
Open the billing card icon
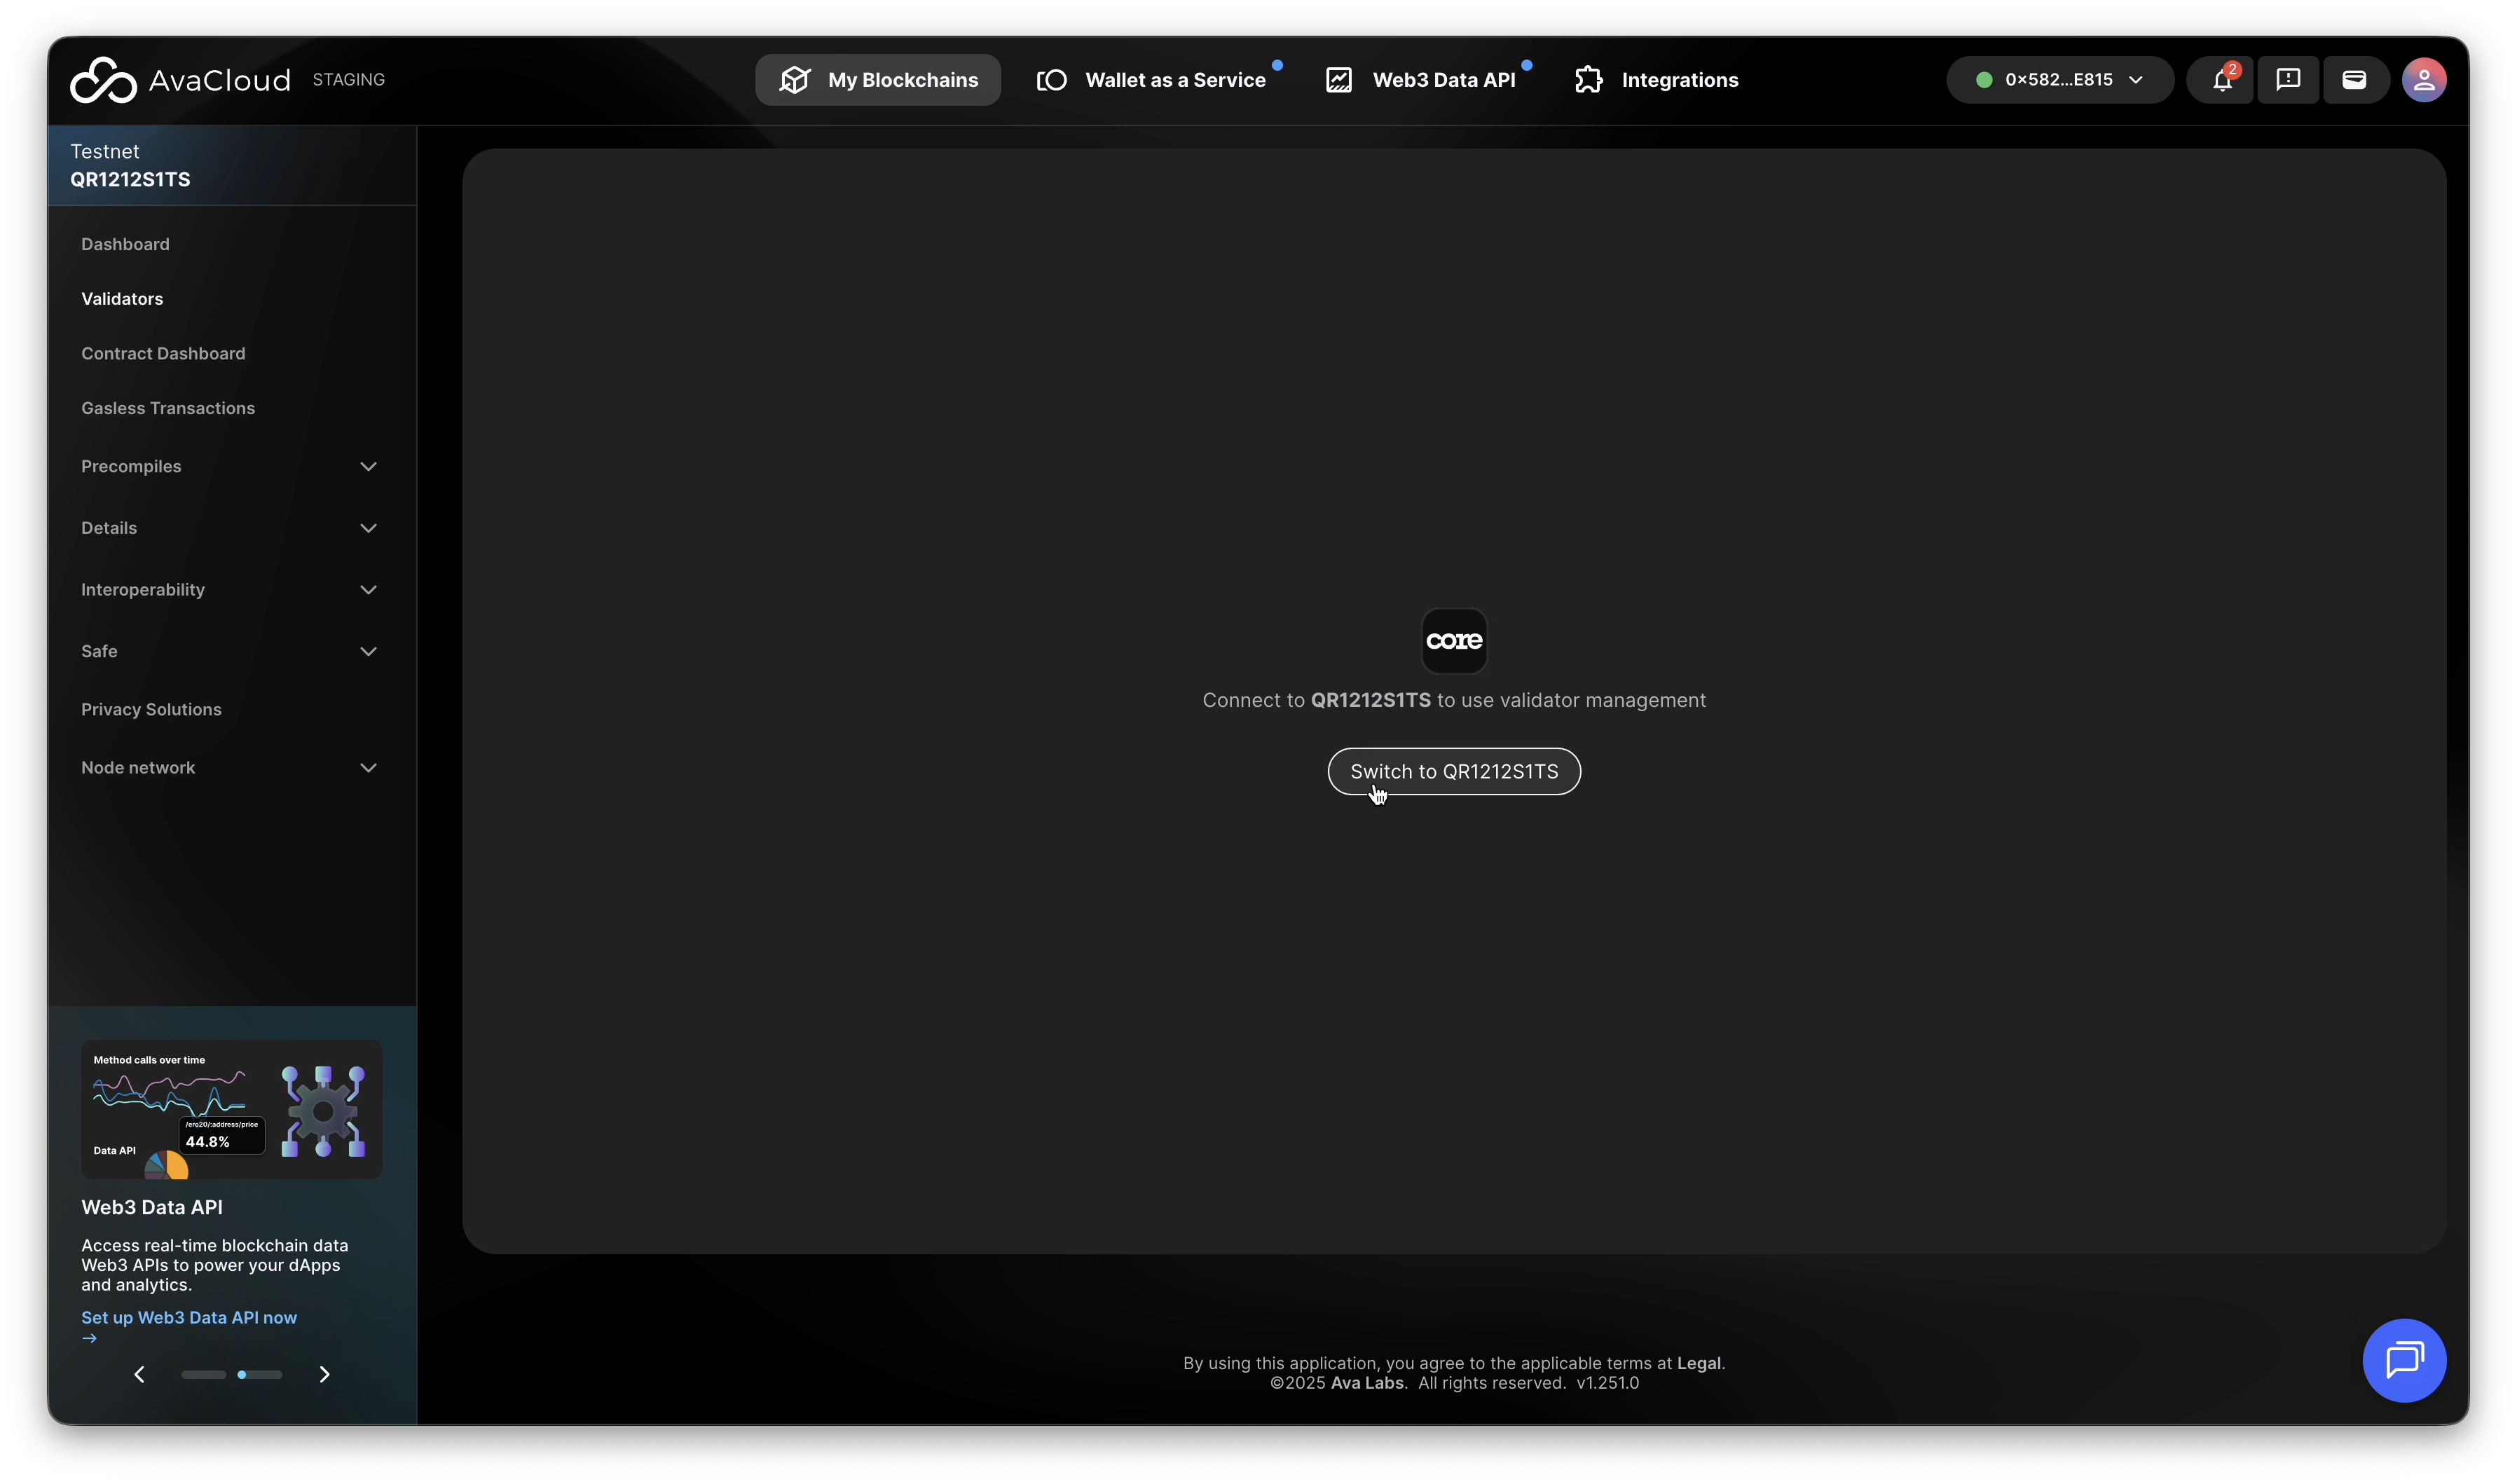pyautogui.click(x=2354, y=80)
